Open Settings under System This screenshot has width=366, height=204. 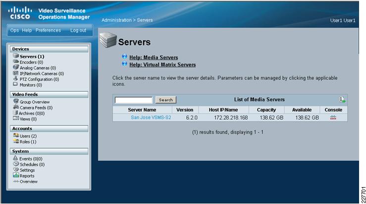tap(27, 170)
